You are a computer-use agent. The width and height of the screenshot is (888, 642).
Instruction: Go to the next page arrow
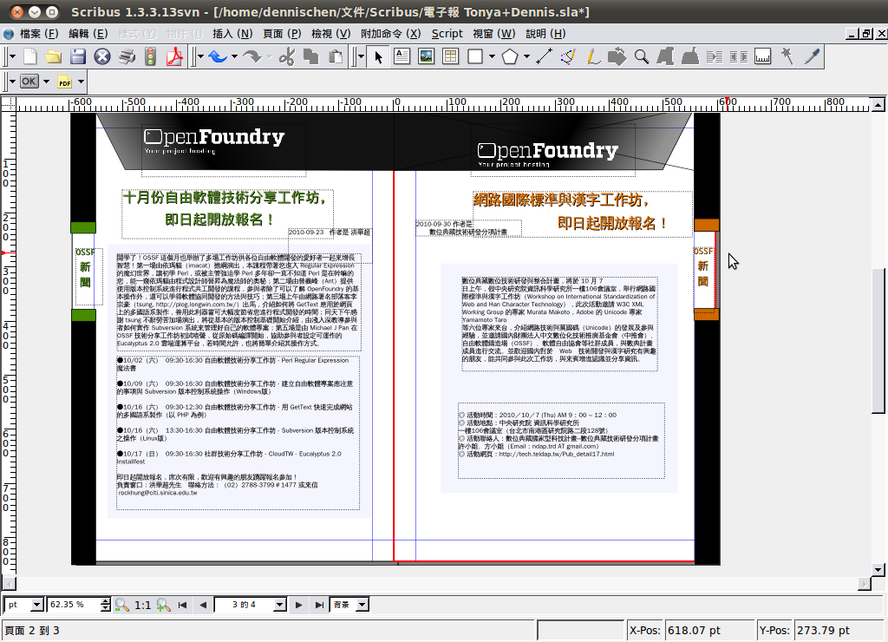pos(298,606)
